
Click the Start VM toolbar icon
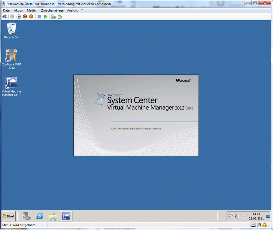click(12, 17)
